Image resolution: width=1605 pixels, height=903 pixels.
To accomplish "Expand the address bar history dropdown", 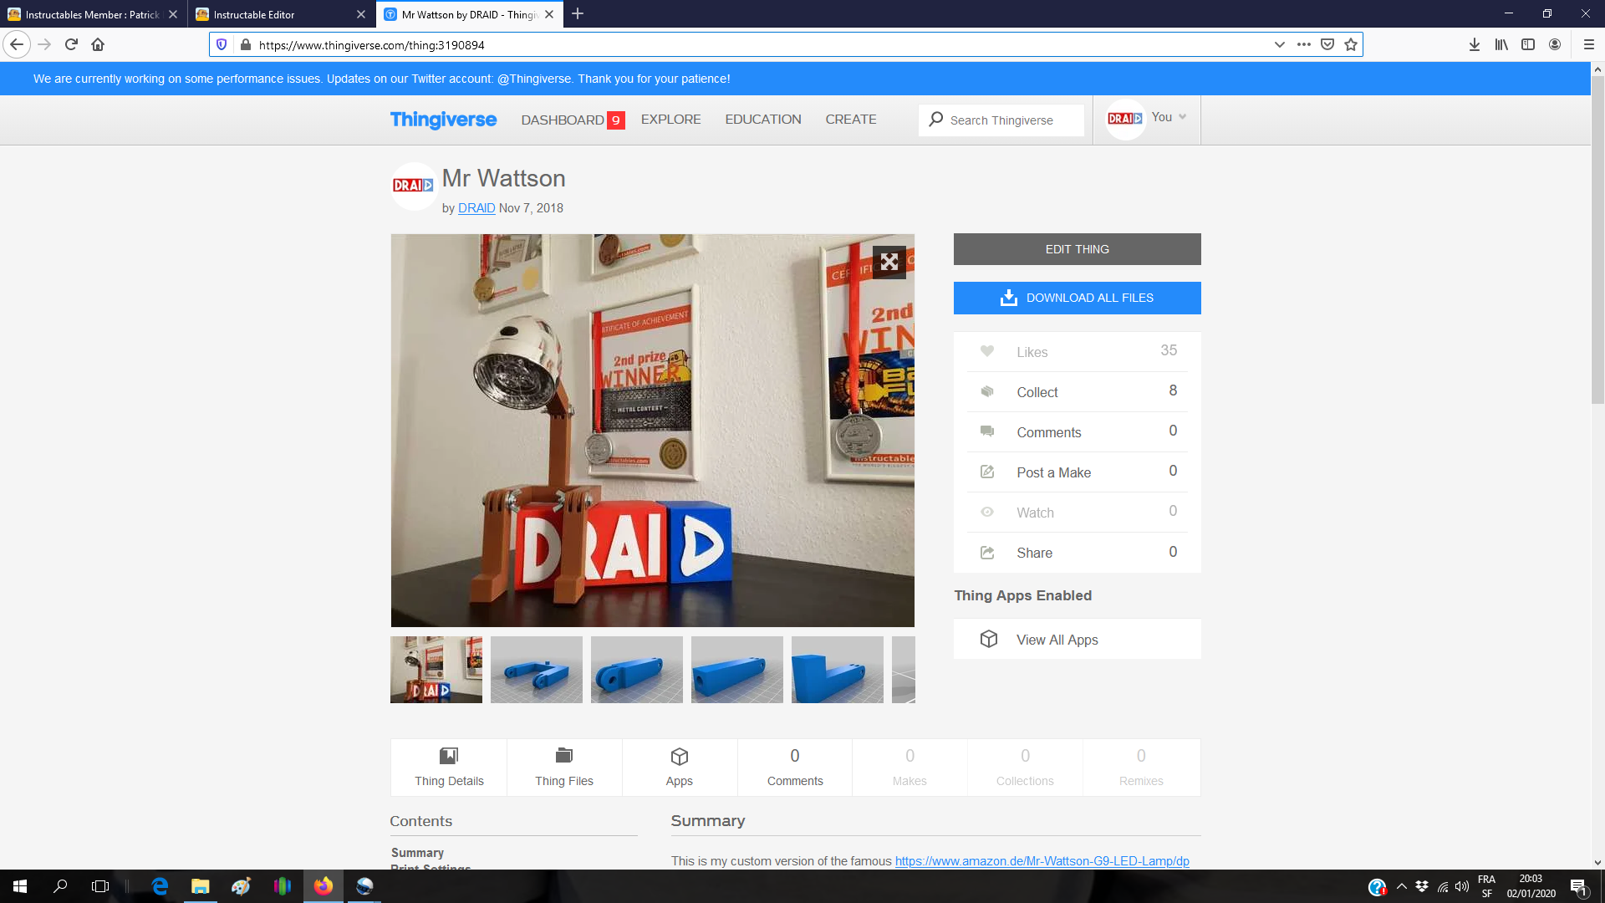I will click(1279, 44).
